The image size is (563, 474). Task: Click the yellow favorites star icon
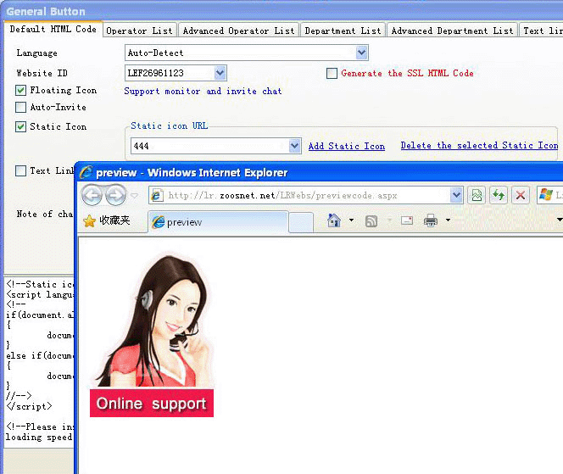(89, 220)
